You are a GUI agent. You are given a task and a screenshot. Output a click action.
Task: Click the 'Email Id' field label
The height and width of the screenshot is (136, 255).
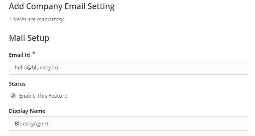pos(19,55)
